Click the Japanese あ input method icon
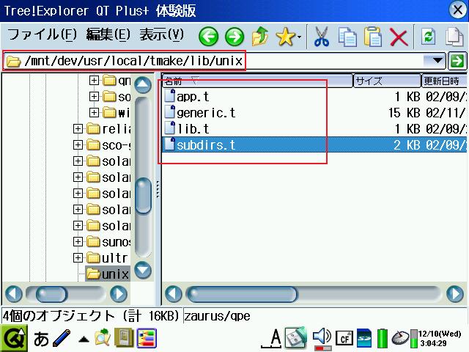Image resolution: width=469 pixels, height=352 pixels. pyautogui.click(x=41, y=339)
